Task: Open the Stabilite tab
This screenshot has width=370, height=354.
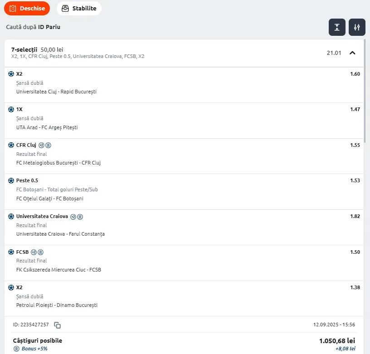Action: [79, 8]
